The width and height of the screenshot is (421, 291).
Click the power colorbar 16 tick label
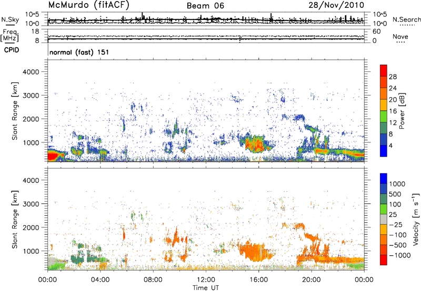(393, 111)
